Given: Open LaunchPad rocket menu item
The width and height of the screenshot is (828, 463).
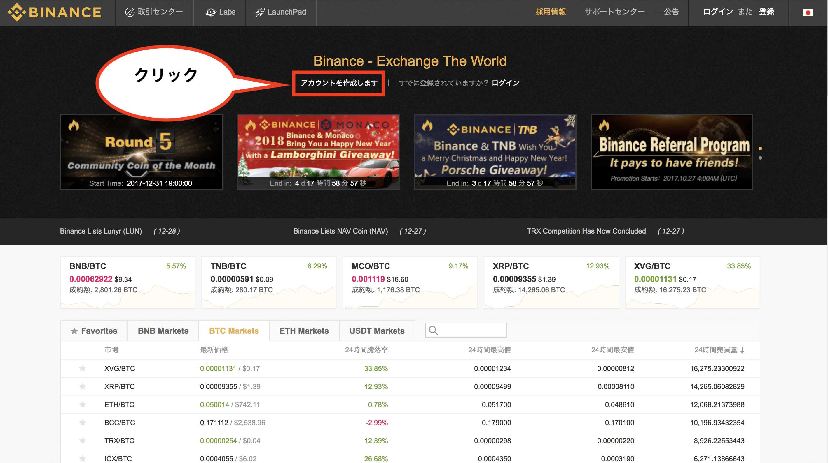Looking at the screenshot, I should 281,12.
